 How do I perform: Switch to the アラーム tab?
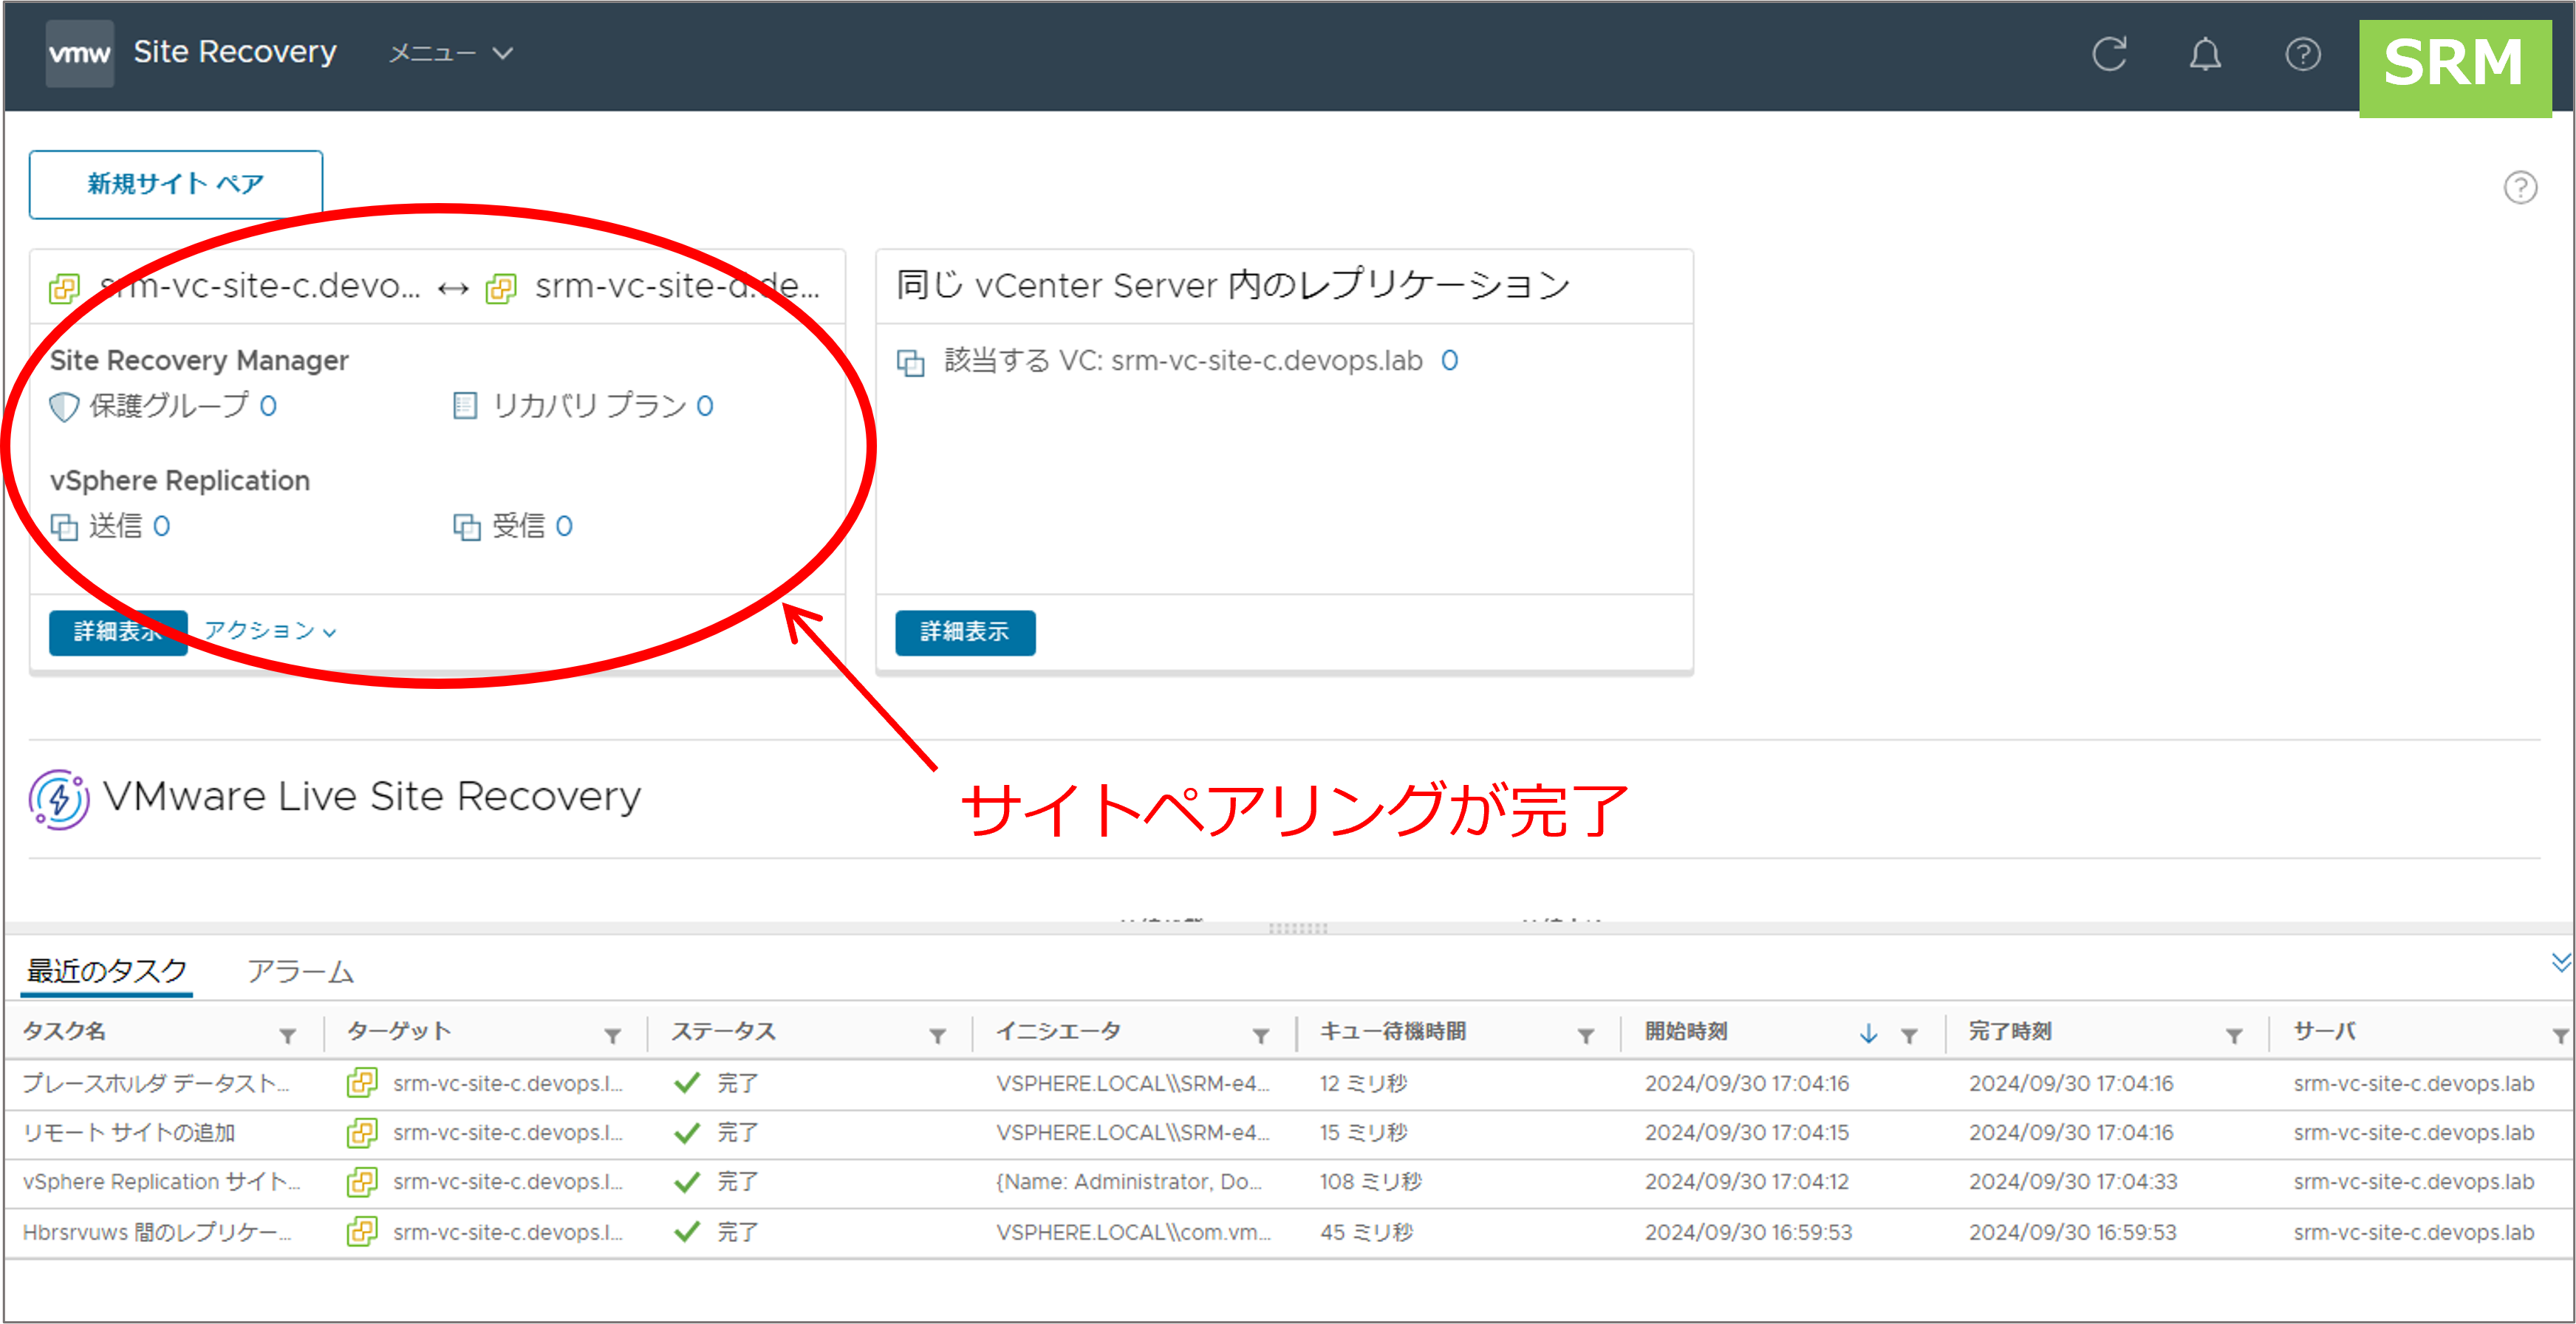(300, 971)
